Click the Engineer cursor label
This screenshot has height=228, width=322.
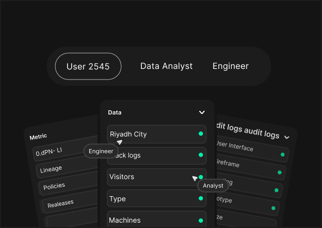point(101,151)
